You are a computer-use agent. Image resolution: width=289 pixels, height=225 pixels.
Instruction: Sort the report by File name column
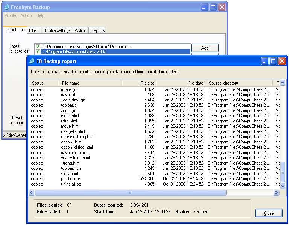[x=90, y=83]
